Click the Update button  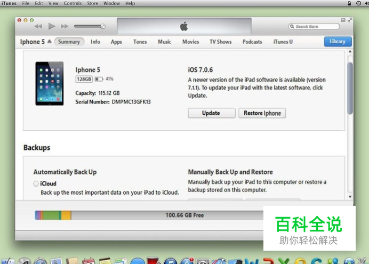coord(211,113)
